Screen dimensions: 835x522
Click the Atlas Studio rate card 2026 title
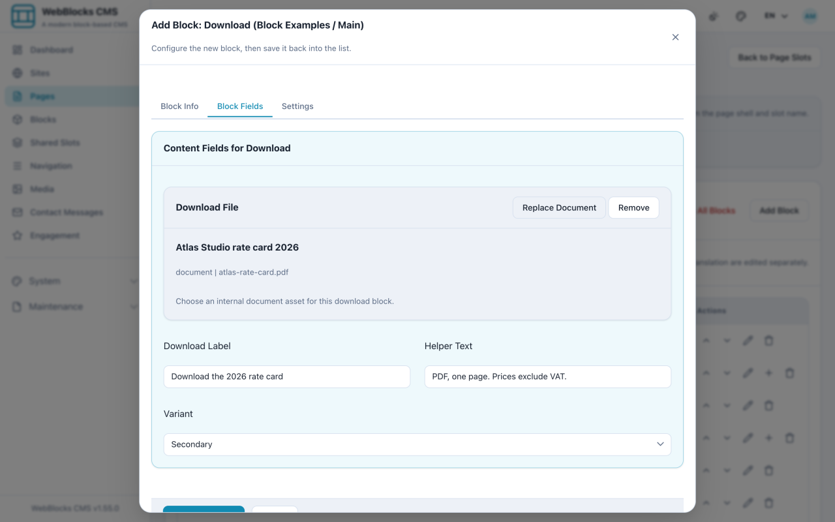[237, 247]
